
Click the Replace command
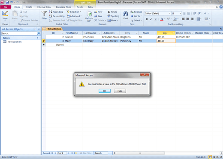pyautogui.click(x=136, y=12)
